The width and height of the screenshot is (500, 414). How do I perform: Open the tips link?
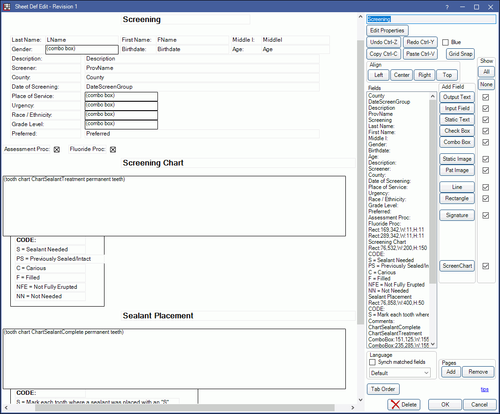coord(485,389)
